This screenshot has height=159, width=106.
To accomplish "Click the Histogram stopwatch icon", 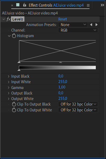I will tap(14, 36).
